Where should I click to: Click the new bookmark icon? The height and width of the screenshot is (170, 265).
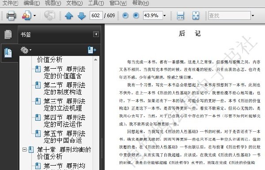coord(92,50)
